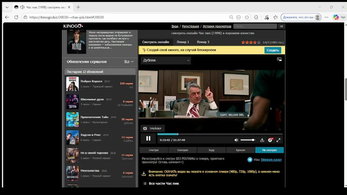Viewport: 347px width, 195px height.
Task: Open the Хадсон и Рекс series entry
Action: [x=100, y=137]
